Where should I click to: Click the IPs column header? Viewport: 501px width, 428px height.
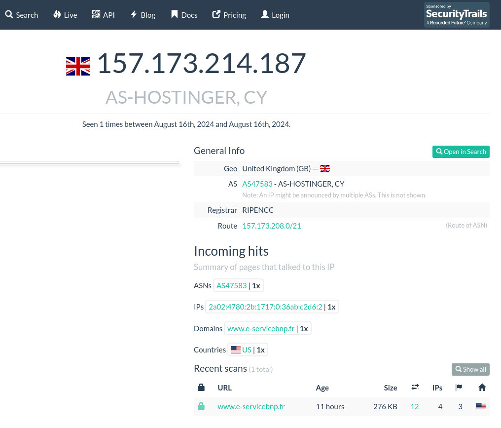click(437, 388)
